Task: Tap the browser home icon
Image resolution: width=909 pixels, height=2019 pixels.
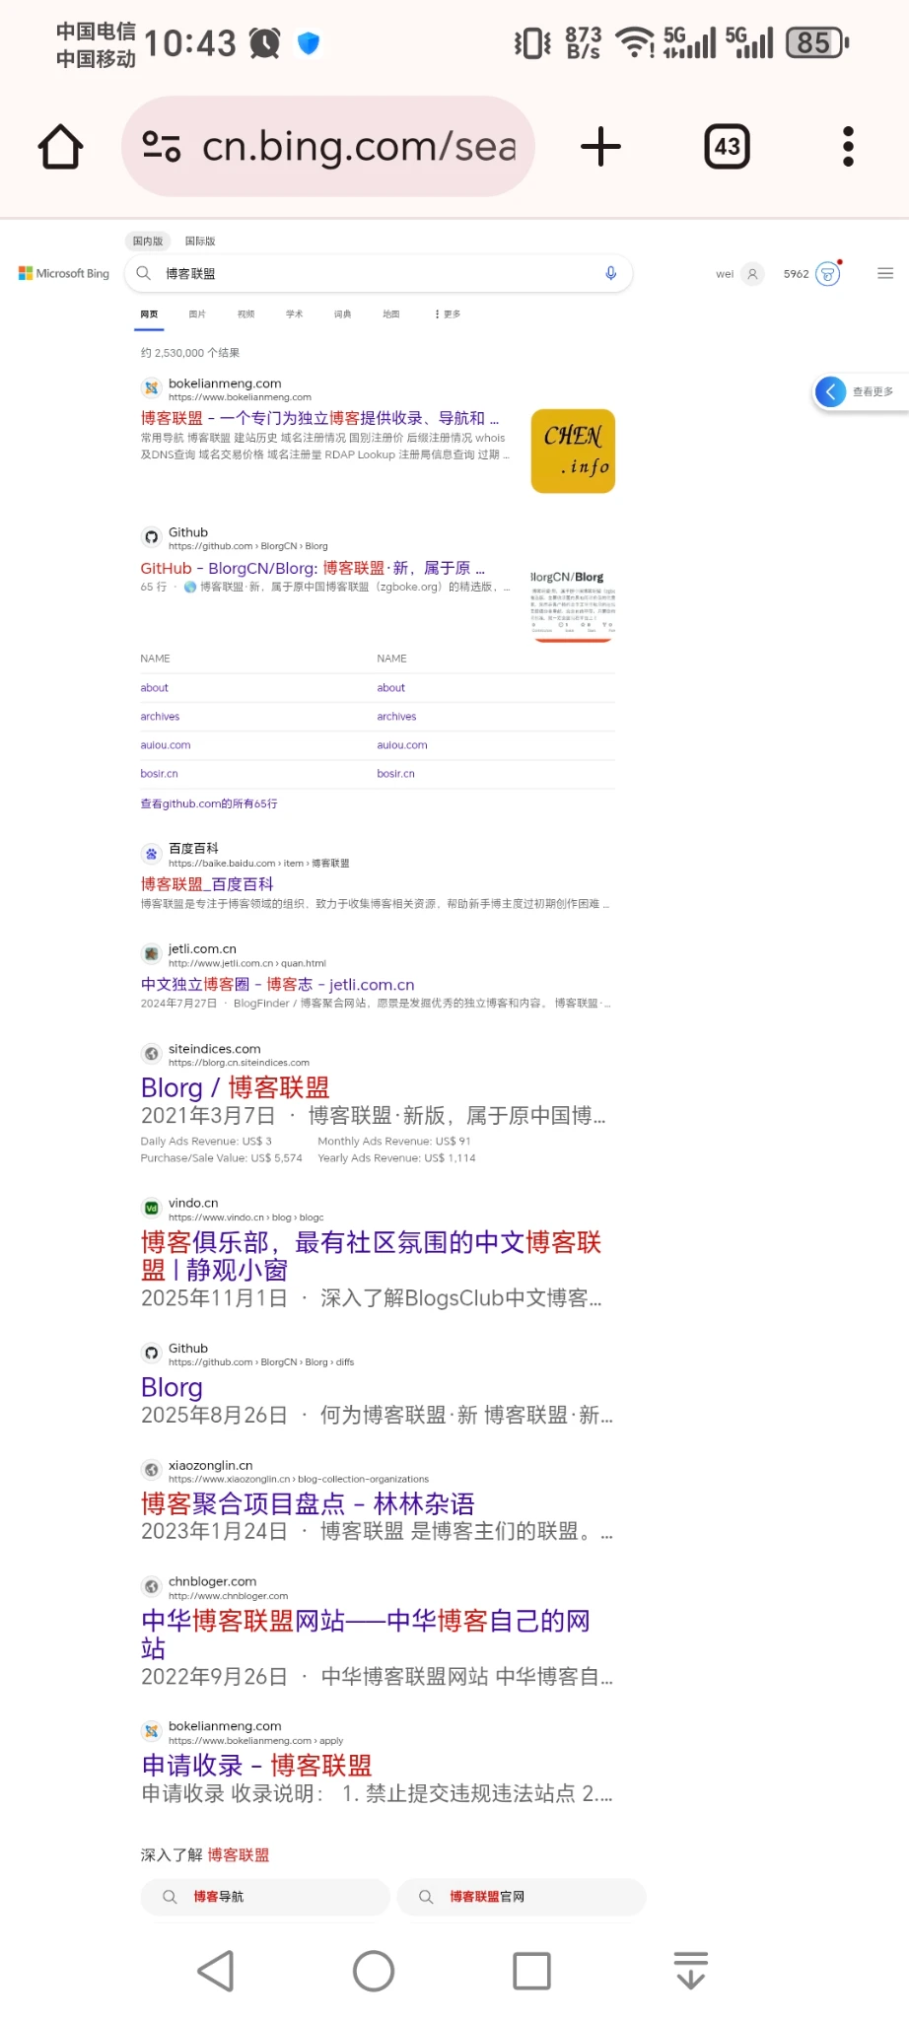Action: click(x=61, y=147)
